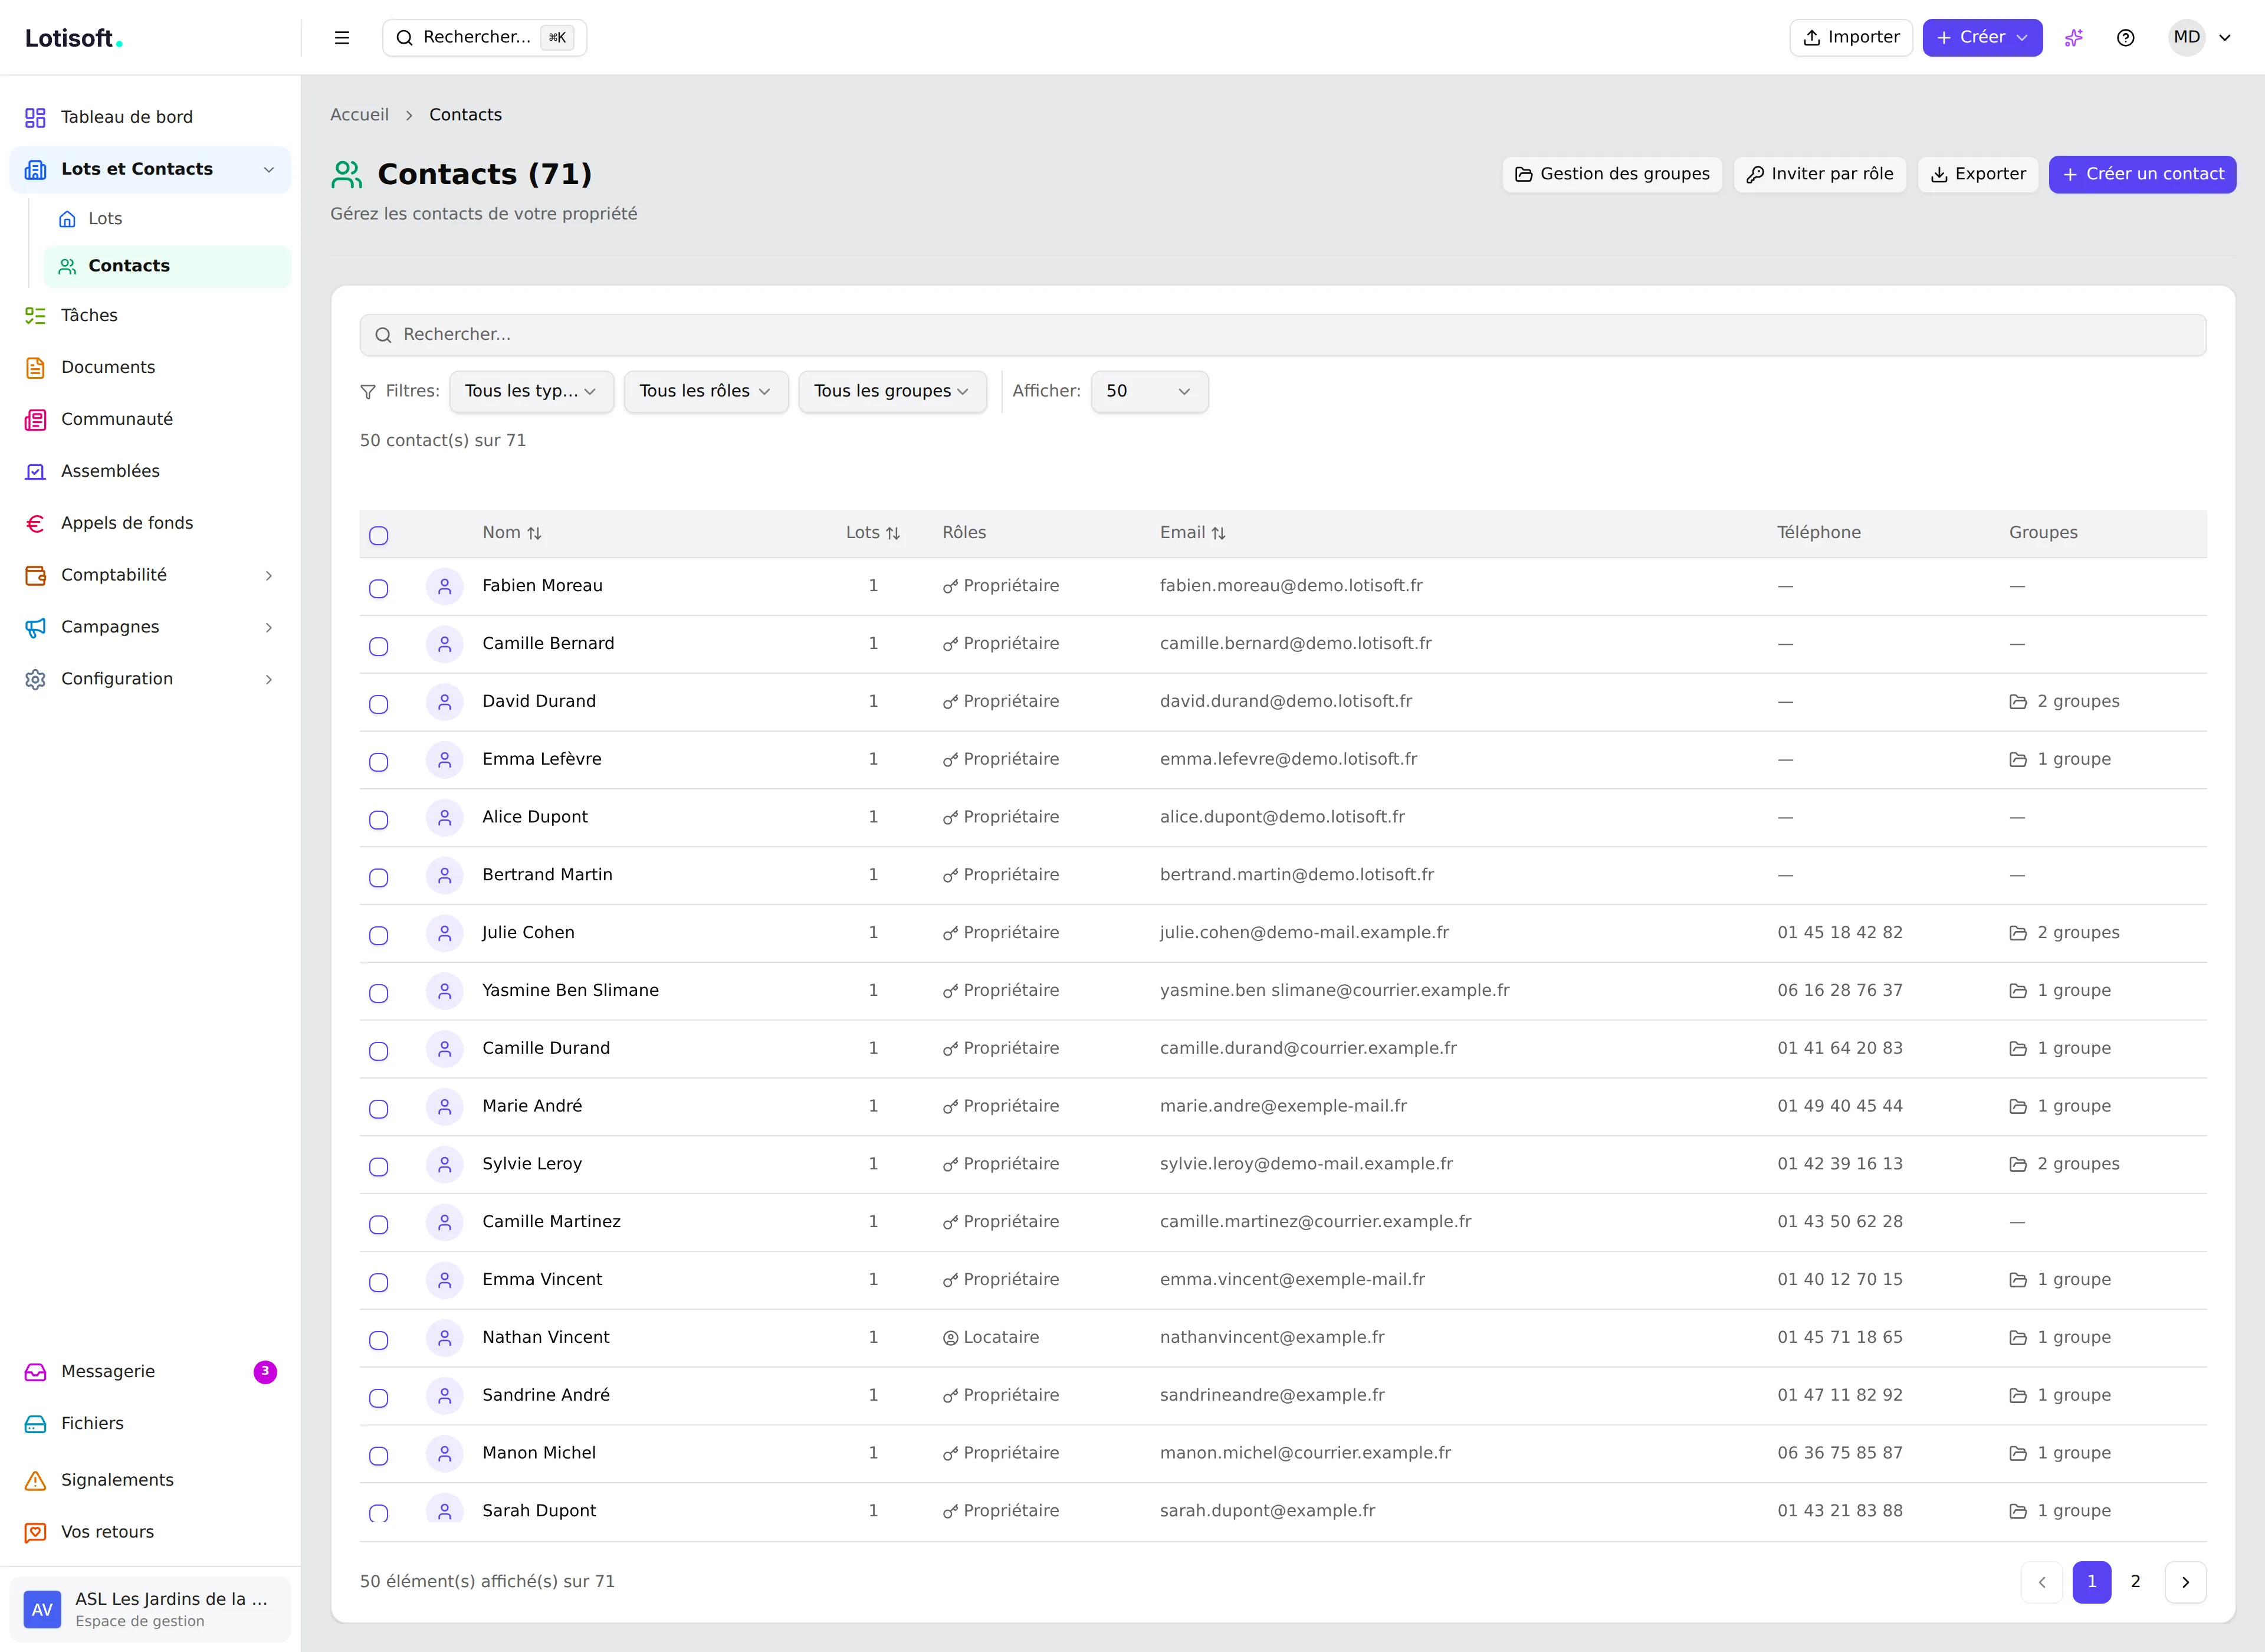This screenshot has width=2265, height=1652.
Task: Check the box for Fabien Moreau
Action: [x=379, y=588]
